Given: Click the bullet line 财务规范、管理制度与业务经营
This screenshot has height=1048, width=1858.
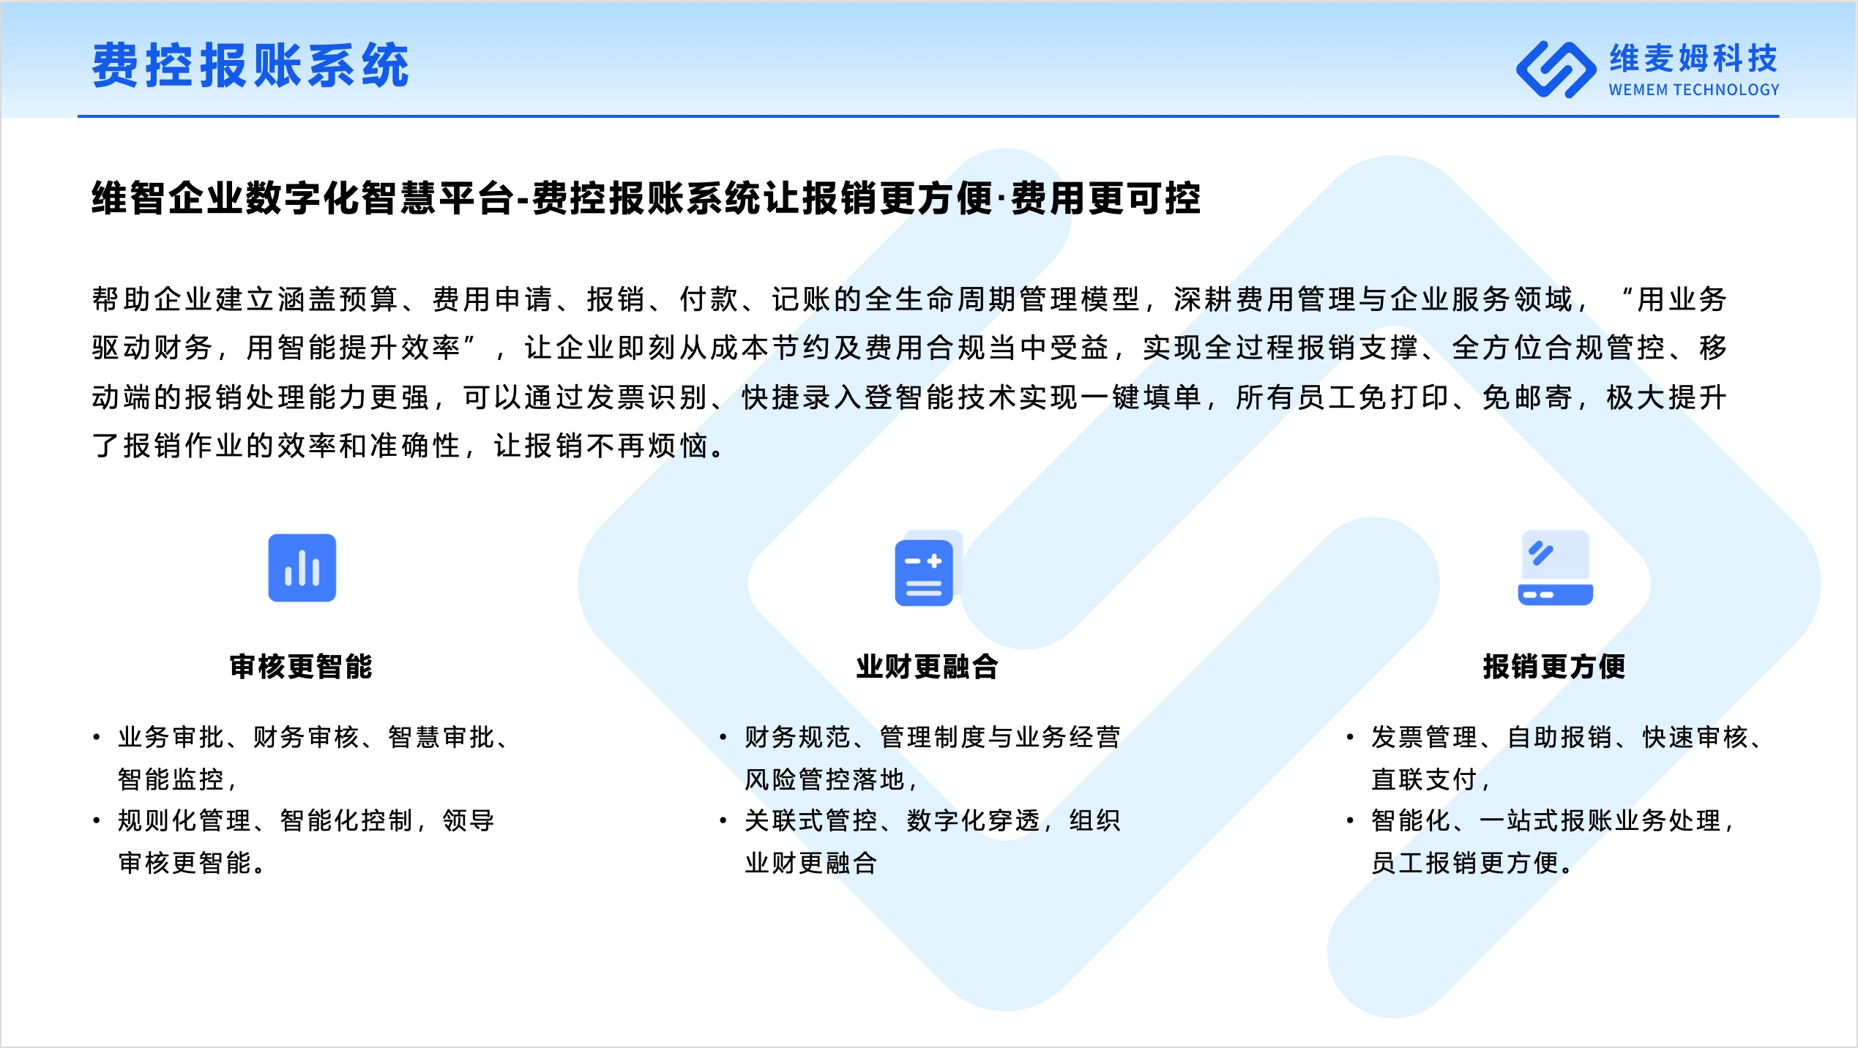Looking at the screenshot, I should pyautogui.click(x=933, y=737).
